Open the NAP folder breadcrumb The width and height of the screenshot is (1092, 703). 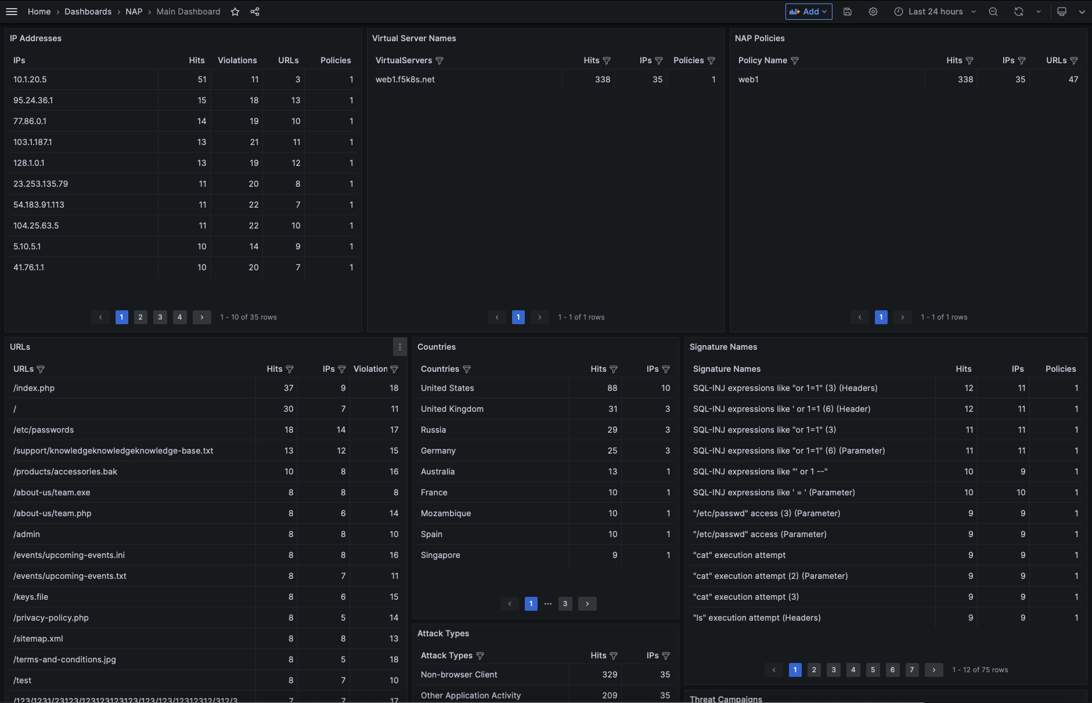(x=134, y=12)
